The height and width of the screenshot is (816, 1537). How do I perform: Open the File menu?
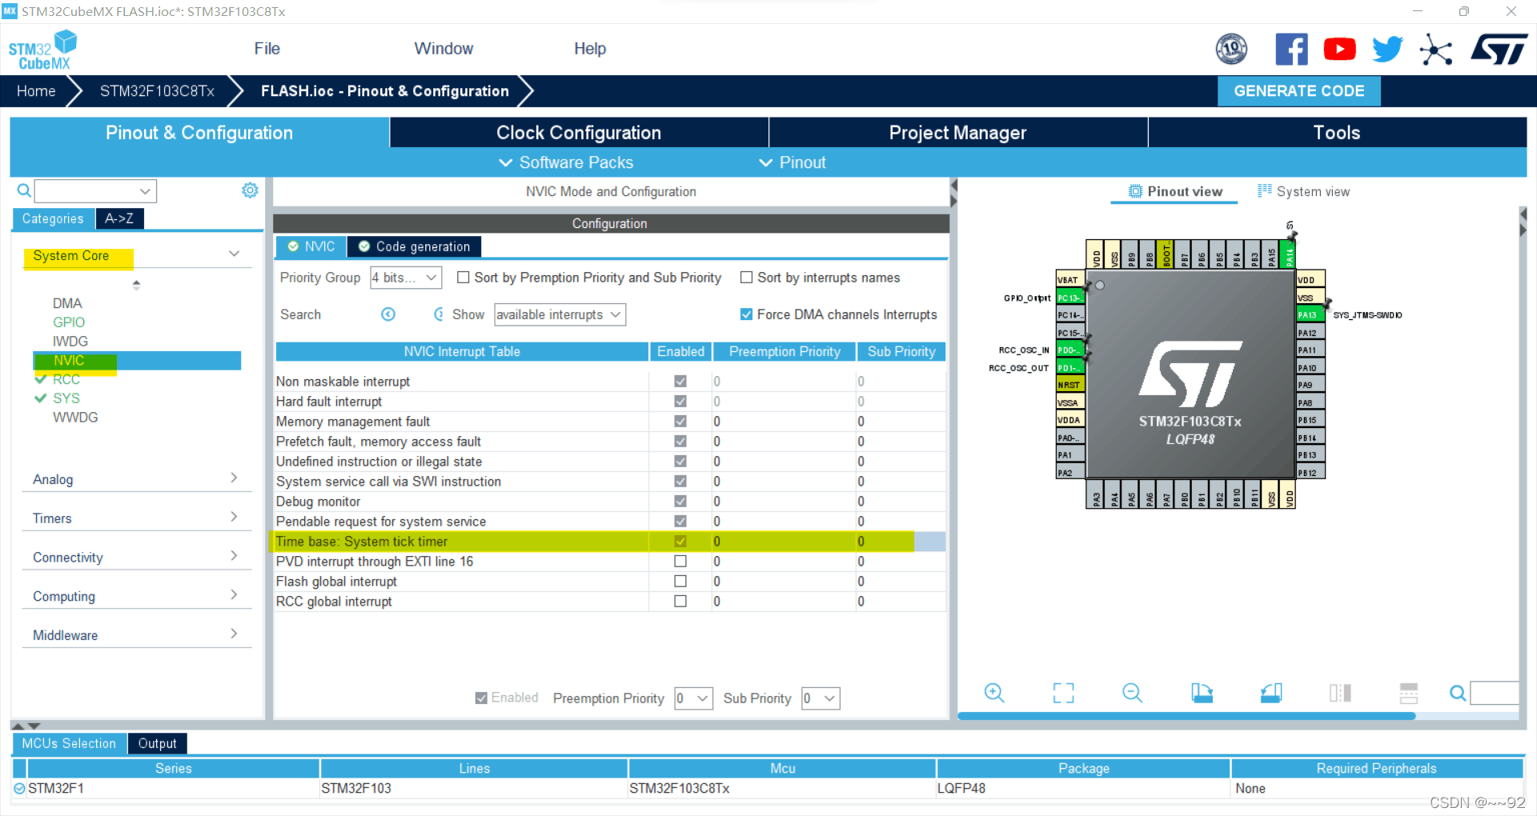(x=267, y=49)
